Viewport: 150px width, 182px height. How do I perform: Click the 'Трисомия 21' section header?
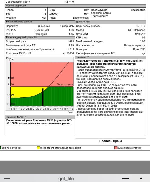pyautogui.click(x=81, y=57)
